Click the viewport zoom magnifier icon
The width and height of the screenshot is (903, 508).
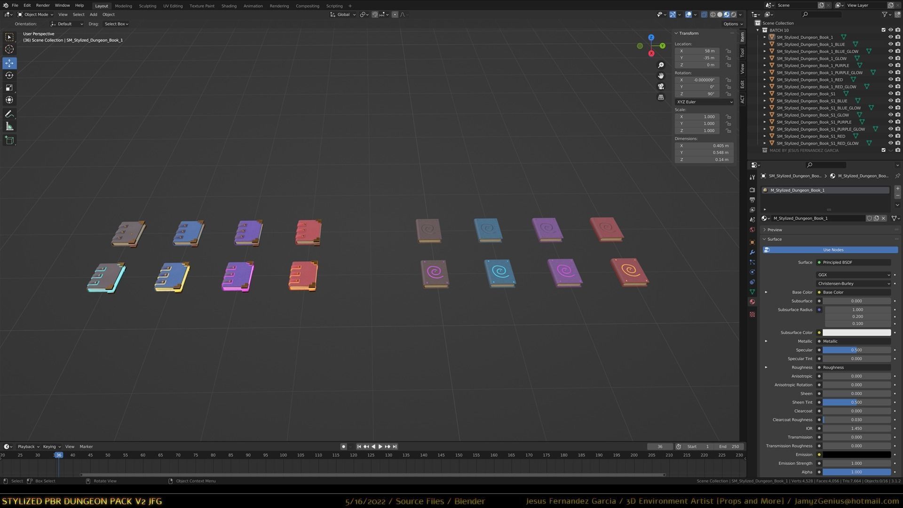[661, 65]
